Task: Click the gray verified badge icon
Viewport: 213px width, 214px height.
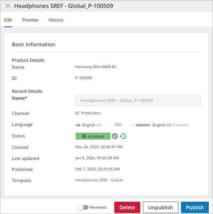Action: click(x=115, y=136)
